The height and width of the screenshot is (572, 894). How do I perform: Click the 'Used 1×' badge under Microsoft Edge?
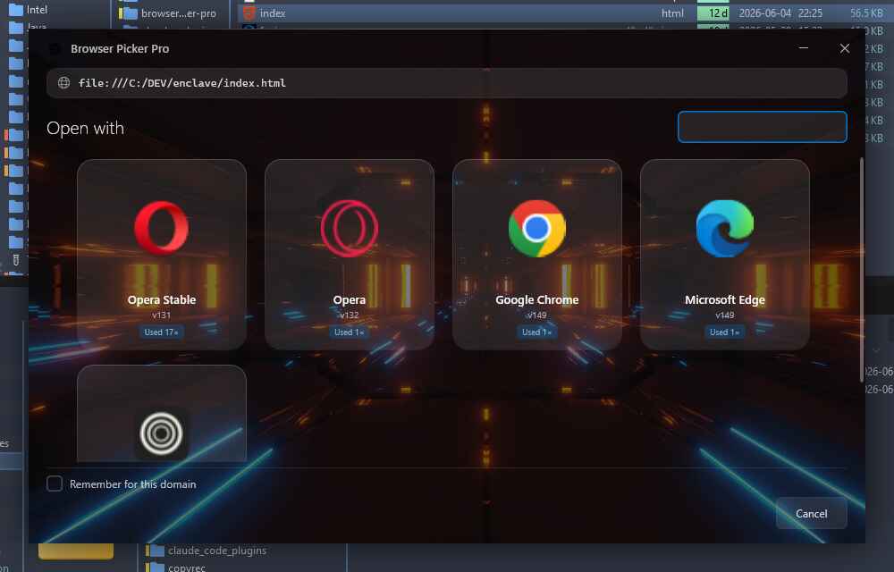point(725,332)
